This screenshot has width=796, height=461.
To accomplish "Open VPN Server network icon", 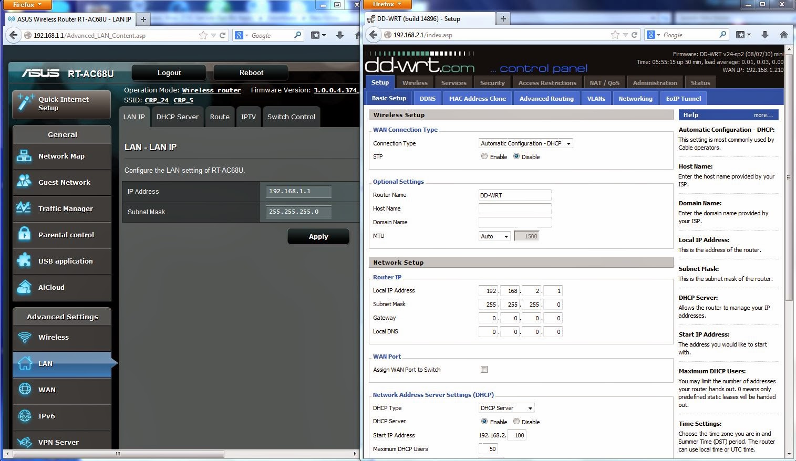I will (x=25, y=442).
